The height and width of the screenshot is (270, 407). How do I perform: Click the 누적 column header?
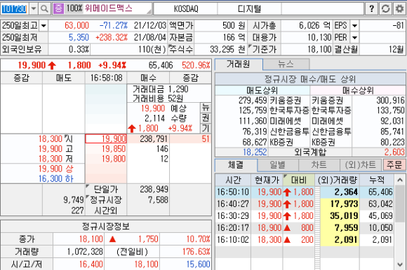377,180
